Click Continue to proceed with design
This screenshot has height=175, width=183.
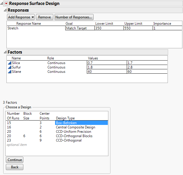pos(15,160)
